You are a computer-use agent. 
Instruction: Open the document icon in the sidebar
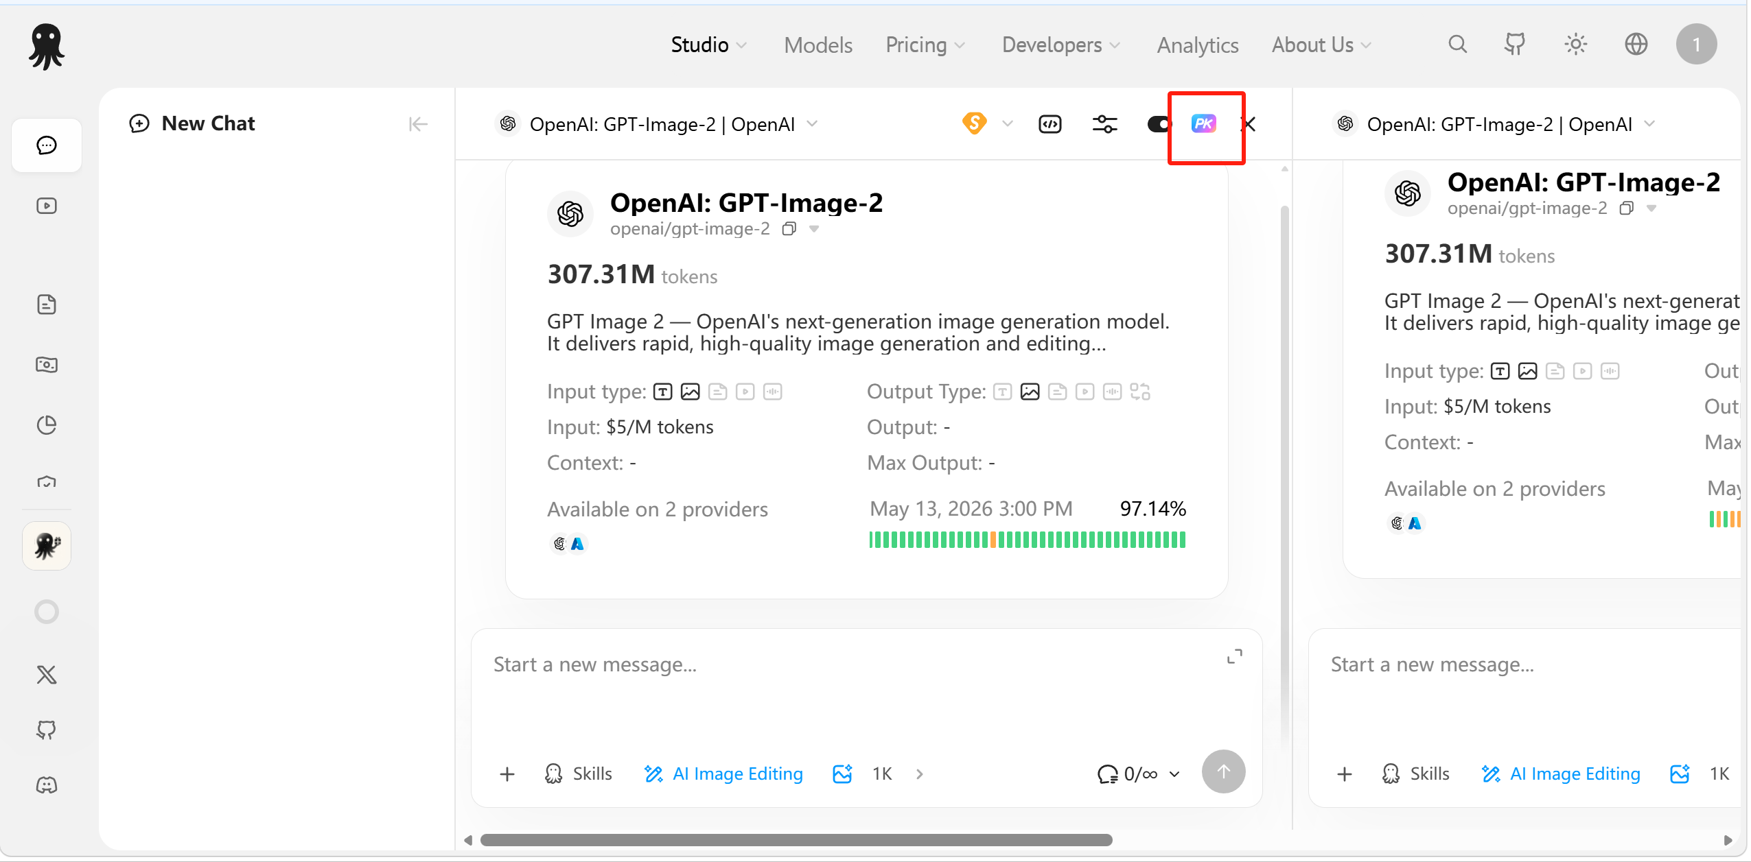pyautogui.click(x=47, y=304)
